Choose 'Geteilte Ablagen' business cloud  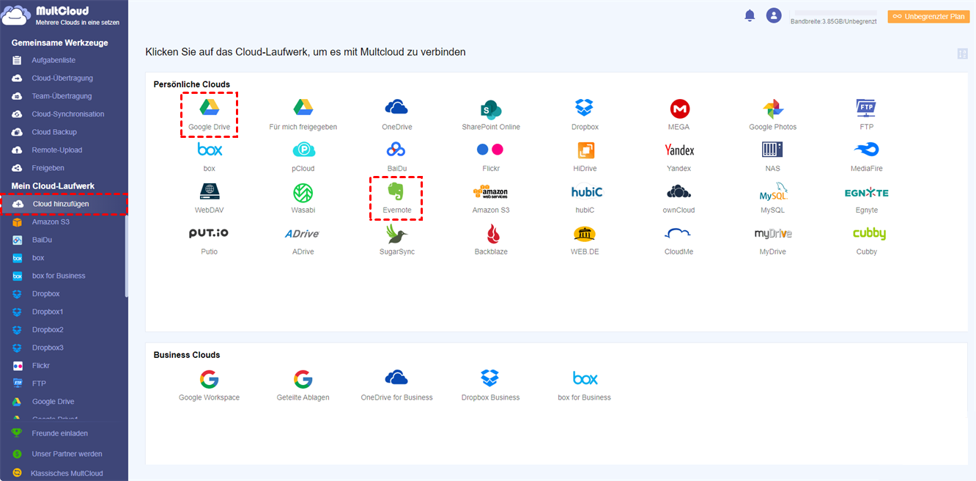303,379
